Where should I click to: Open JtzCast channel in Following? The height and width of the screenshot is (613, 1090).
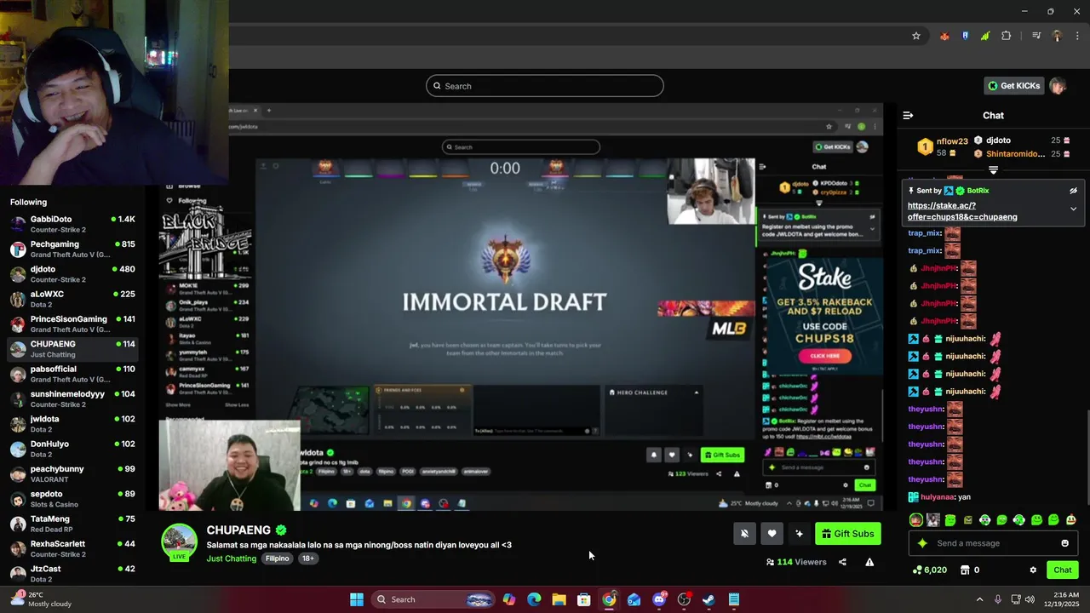point(73,574)
